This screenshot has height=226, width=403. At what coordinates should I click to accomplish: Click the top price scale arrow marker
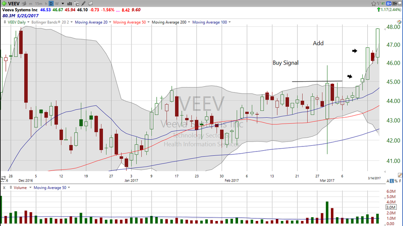tap(385, 29)
